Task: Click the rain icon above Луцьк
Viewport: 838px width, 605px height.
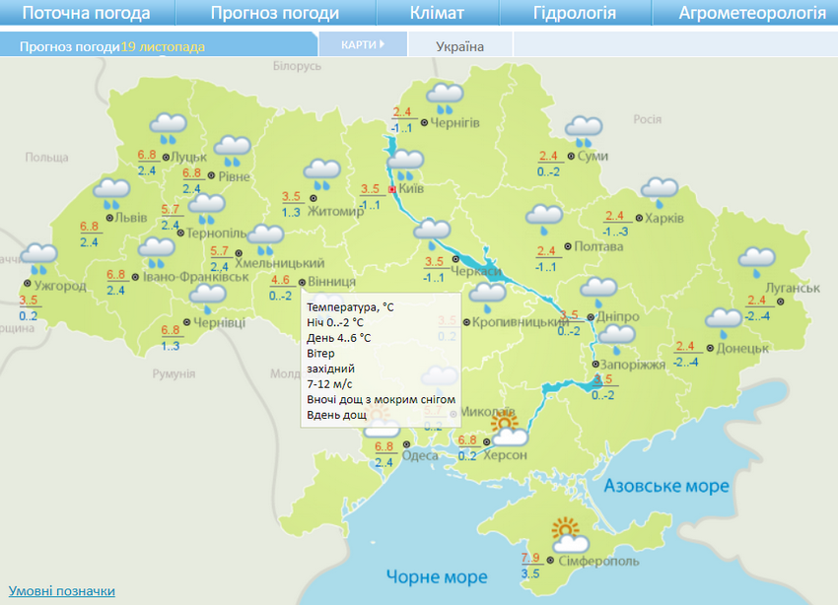Action: 168,128
